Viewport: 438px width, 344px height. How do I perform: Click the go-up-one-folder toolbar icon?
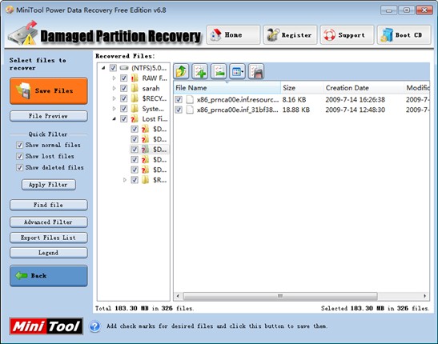click(181, 71)
